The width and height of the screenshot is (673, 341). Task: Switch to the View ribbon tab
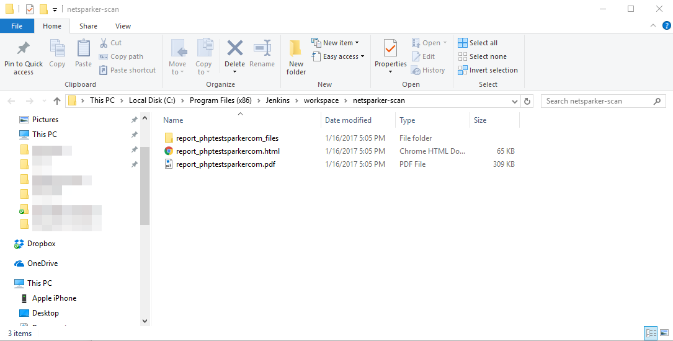[x=123, y=26]
